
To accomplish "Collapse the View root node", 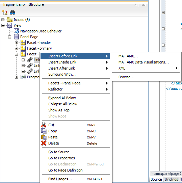I will tap(3, 25).
